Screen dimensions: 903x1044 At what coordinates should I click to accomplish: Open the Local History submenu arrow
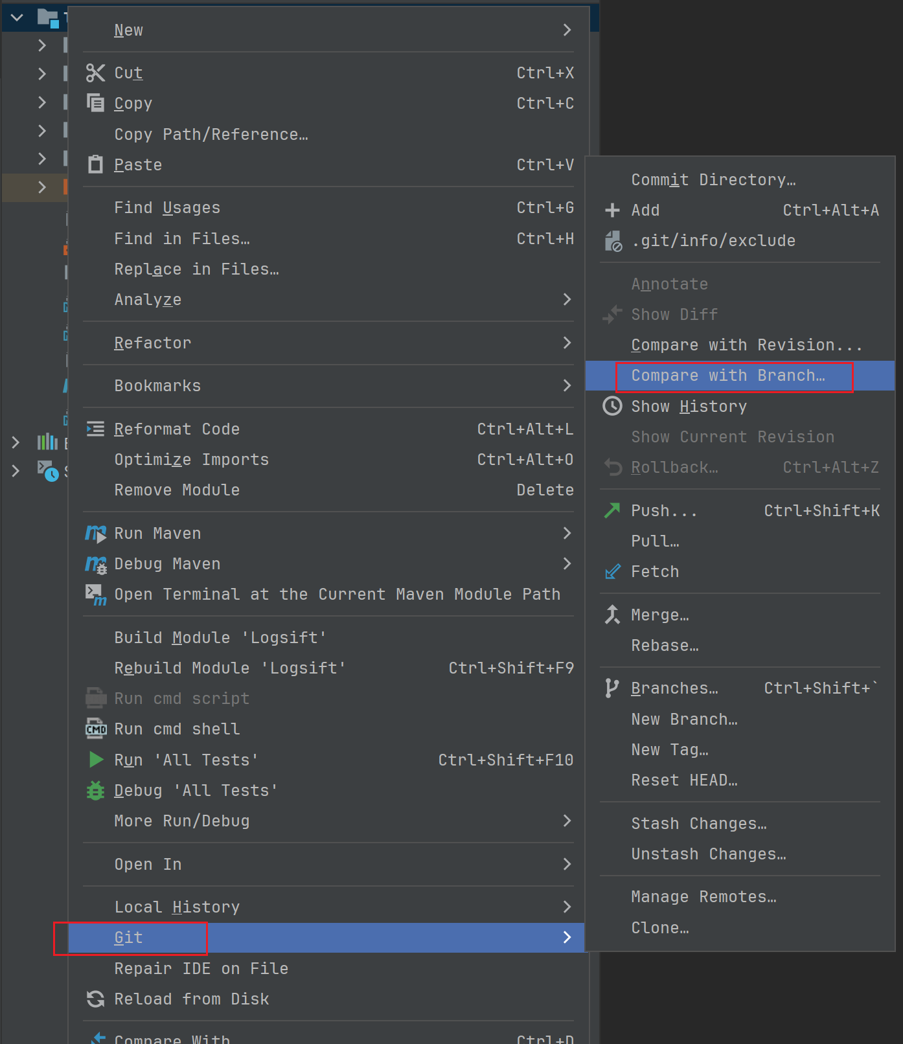coord(567,907)
